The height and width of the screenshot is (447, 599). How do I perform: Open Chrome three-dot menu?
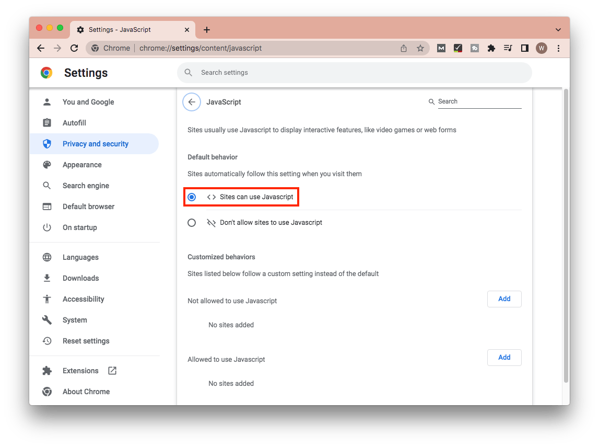tap(558, 48)
